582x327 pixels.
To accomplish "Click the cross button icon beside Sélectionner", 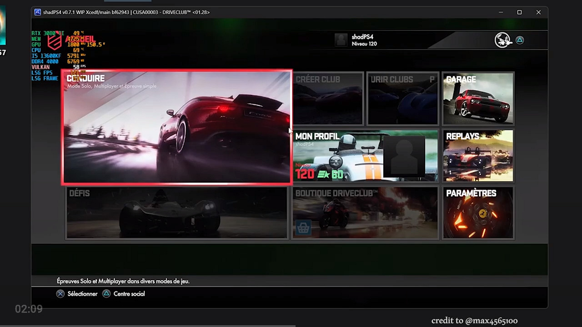I will [60, 294].
